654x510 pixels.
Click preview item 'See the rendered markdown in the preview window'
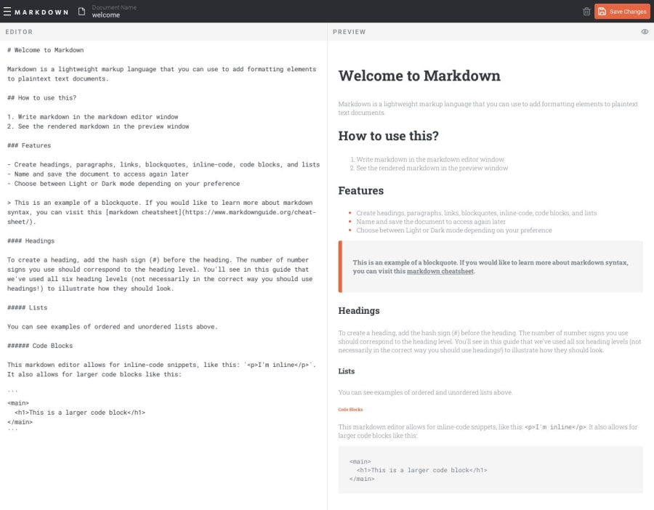click(432, 168)
